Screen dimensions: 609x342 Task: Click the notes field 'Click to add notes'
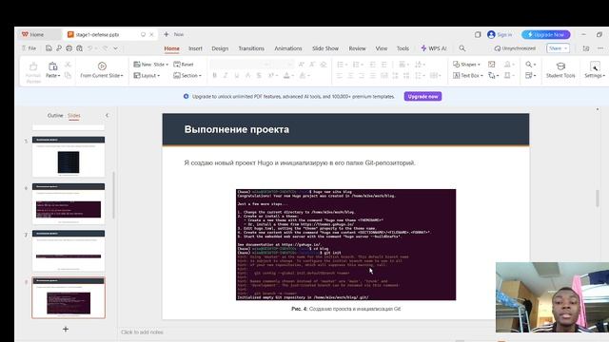pyautogui.click(x=142, y=332)
